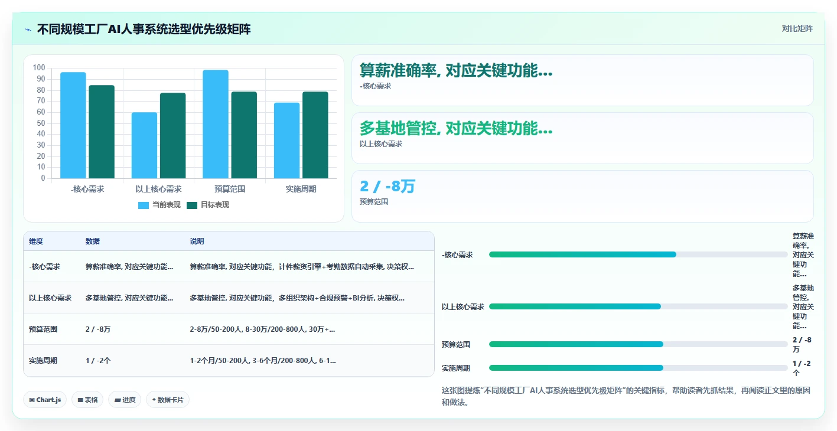Click the summary paragraph below progress bars

pos(626,396)
